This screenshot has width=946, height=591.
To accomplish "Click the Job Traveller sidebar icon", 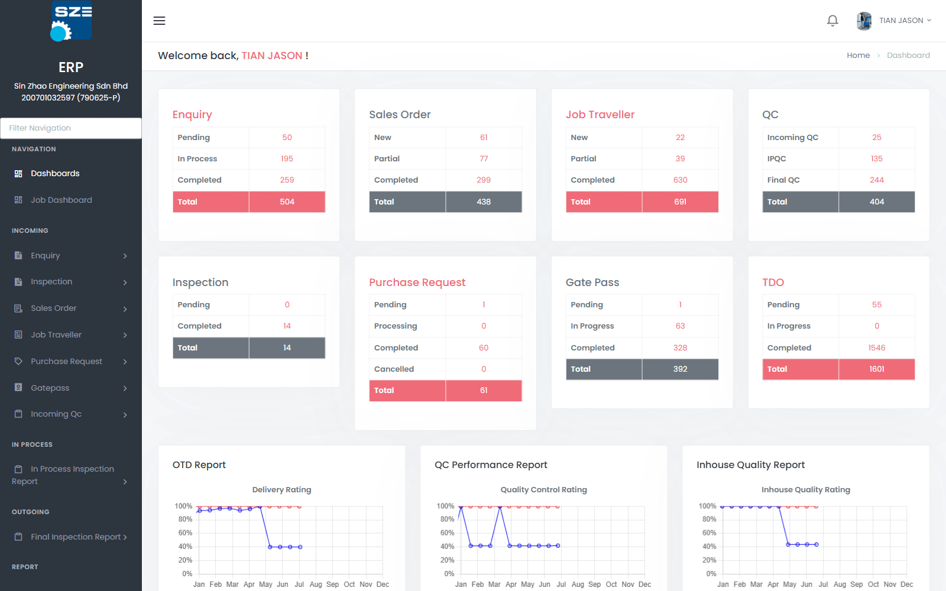I will point(18,335).
